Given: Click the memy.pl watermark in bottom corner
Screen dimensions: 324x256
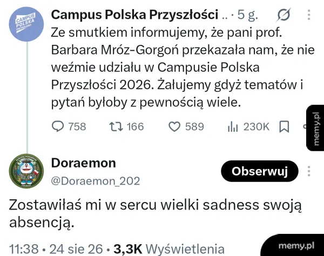Looking at the screenshot, I should click(x=296, y=246).
